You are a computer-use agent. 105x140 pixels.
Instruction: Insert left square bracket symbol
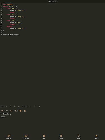(x=18, y=106)
